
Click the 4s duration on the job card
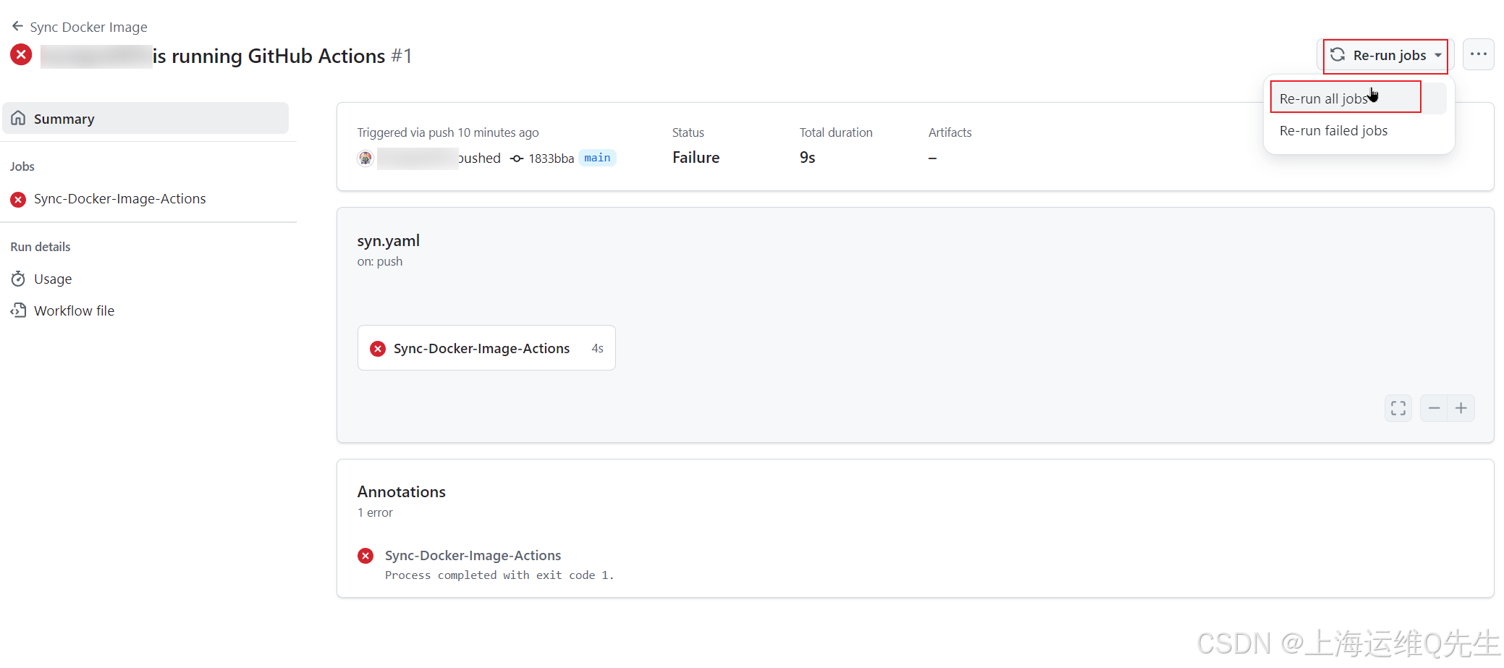[597, 348]
